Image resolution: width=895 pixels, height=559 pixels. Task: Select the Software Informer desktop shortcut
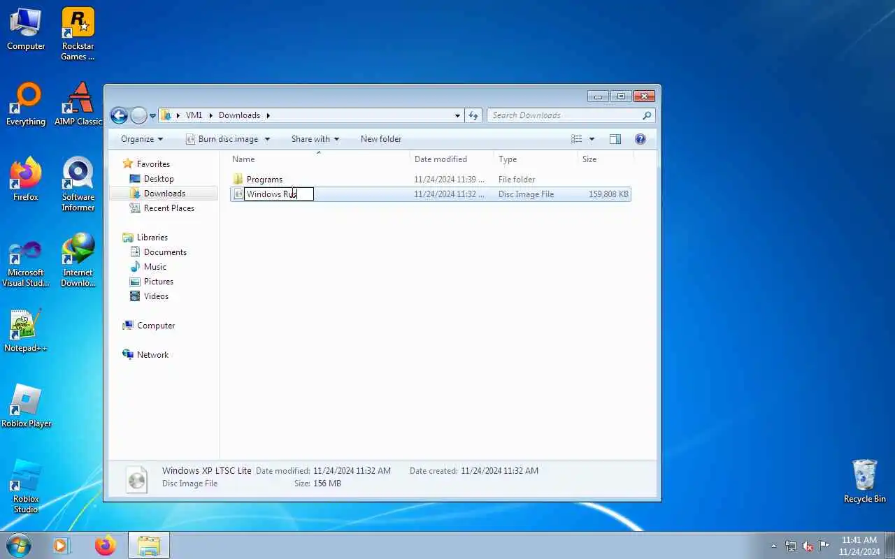(x=78, y=185)
